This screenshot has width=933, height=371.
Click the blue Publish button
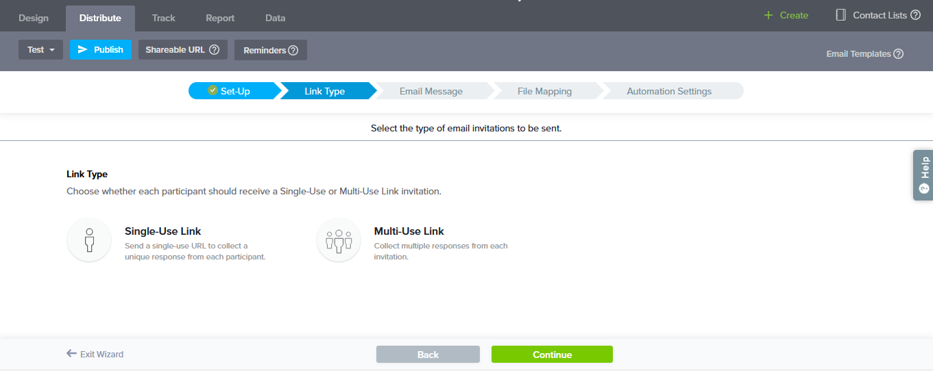pos(101,50)
